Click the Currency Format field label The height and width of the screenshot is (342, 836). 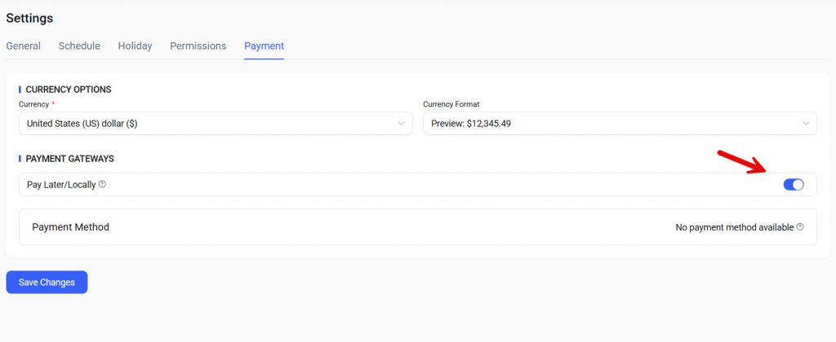click(451, 105)
